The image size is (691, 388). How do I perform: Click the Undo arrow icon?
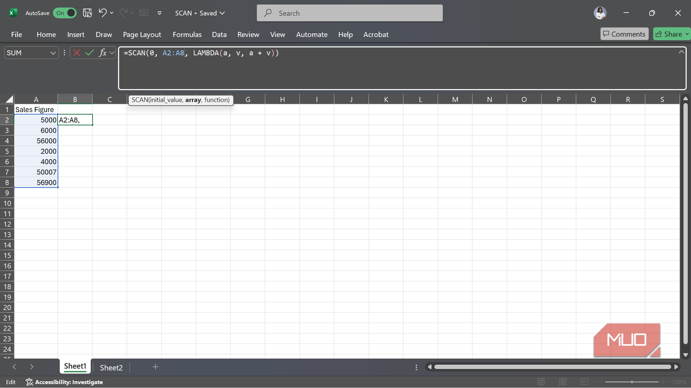click(102, 13)
